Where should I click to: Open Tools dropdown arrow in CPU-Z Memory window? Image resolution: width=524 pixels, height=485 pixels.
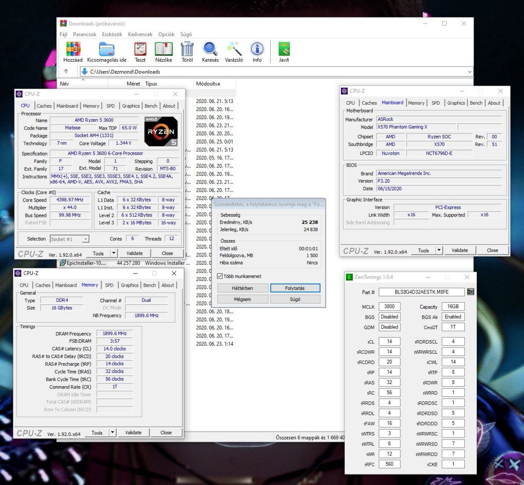pos(112,433)
